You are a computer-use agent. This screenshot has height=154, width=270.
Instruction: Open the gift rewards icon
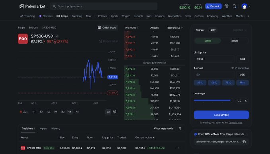pos(226,6)
